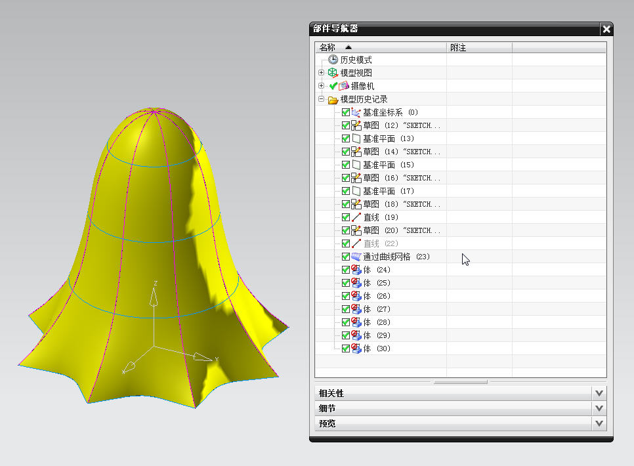This screenshot has width=634, height=466.
Task: Select the 历史模式 row text
Action: point(356,60)
